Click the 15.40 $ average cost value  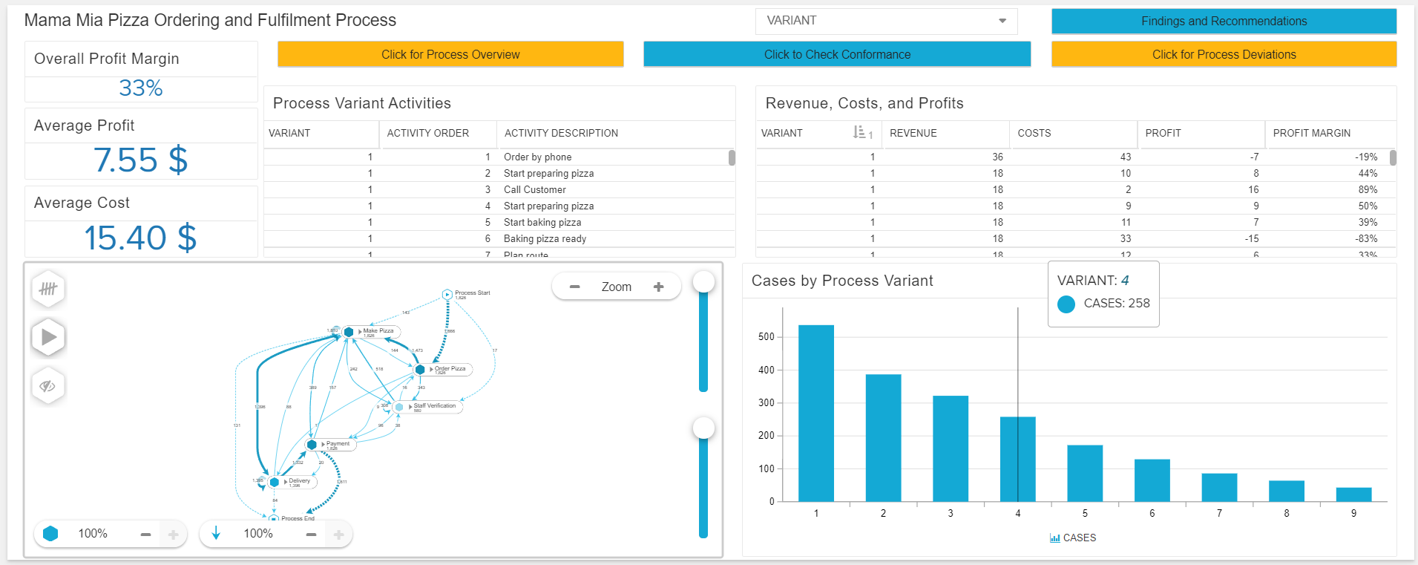coord(141,238)
